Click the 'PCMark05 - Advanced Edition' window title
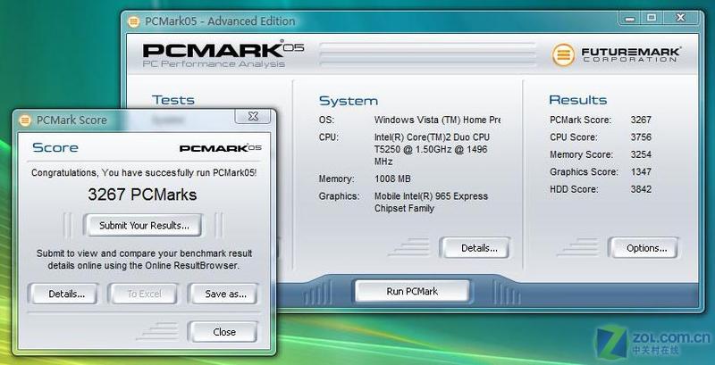The height and width of the screenshot is (365, 715). pyautogui.click(x=220, y=21)
